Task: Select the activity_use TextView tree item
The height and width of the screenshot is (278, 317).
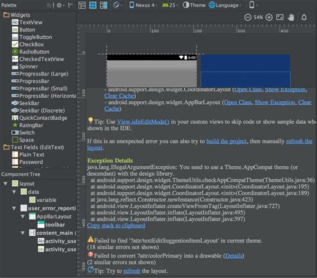Action: (57, 241)
